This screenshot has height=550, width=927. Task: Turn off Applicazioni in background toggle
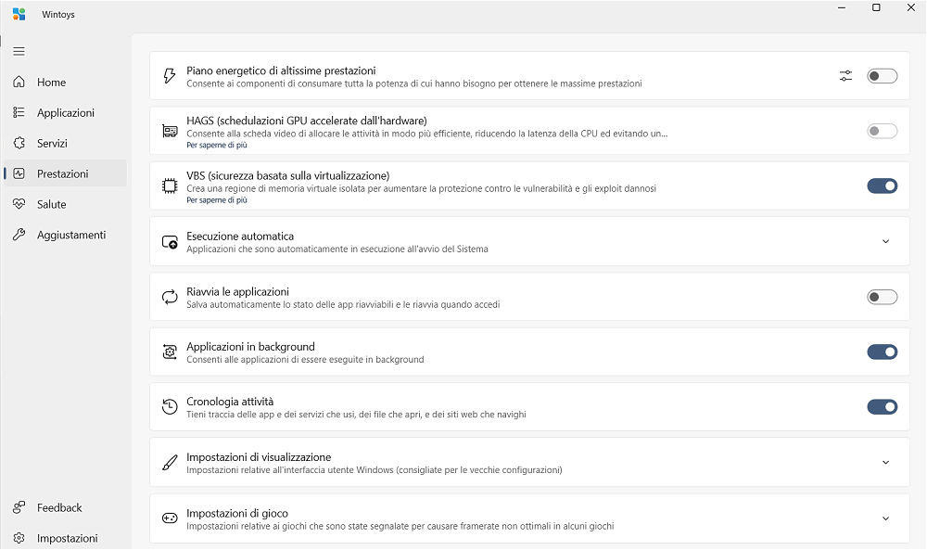coord(882,352)
